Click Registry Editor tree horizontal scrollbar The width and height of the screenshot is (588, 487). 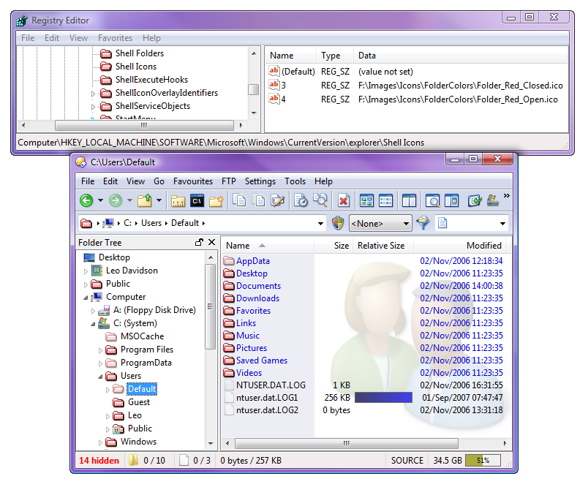coord(144,125)
